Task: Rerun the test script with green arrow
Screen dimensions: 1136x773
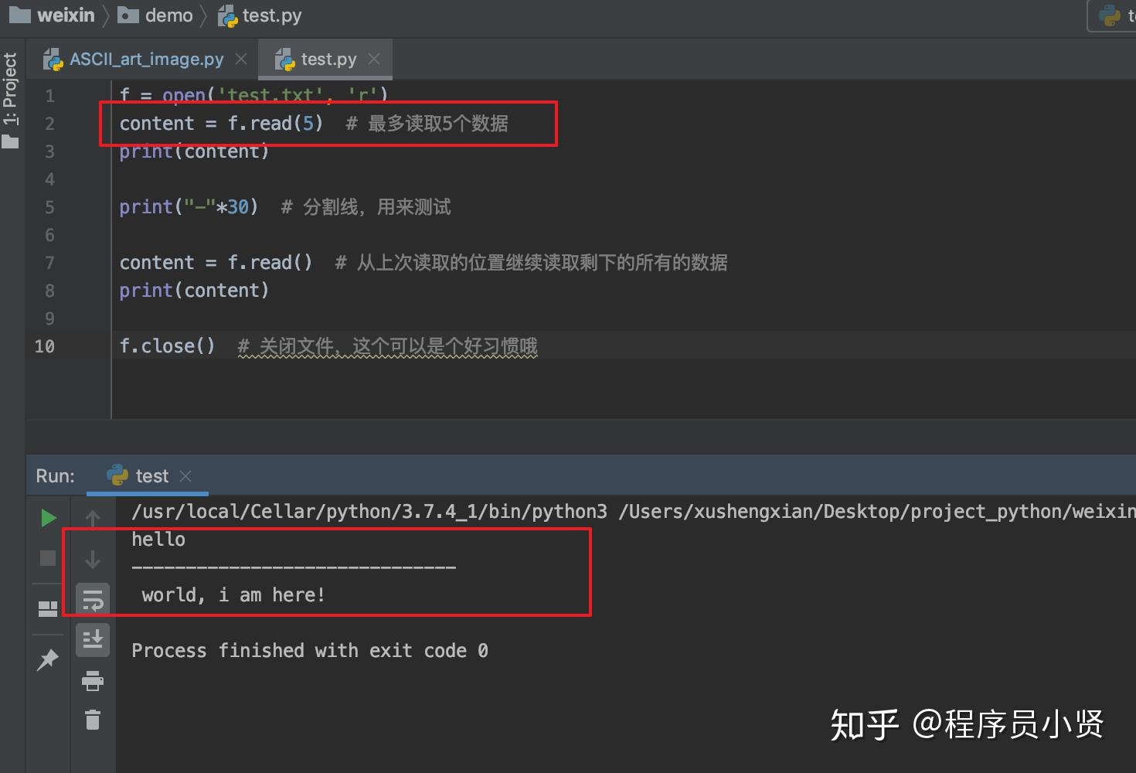Action: coord(48,516)
